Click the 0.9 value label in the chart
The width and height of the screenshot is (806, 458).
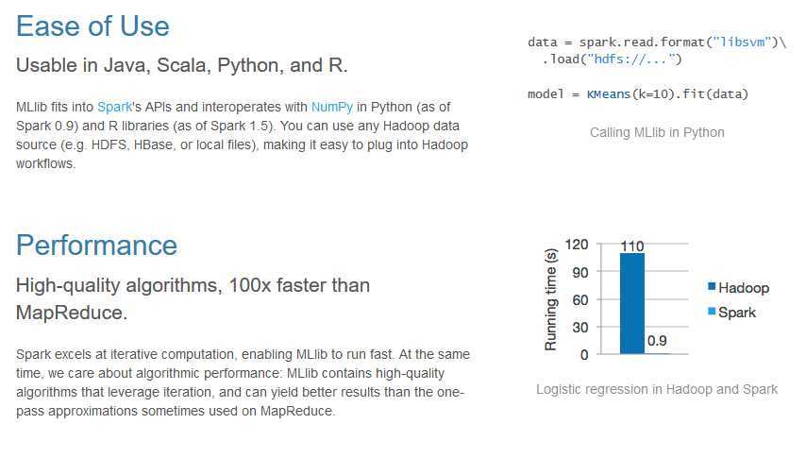[657, 341]
